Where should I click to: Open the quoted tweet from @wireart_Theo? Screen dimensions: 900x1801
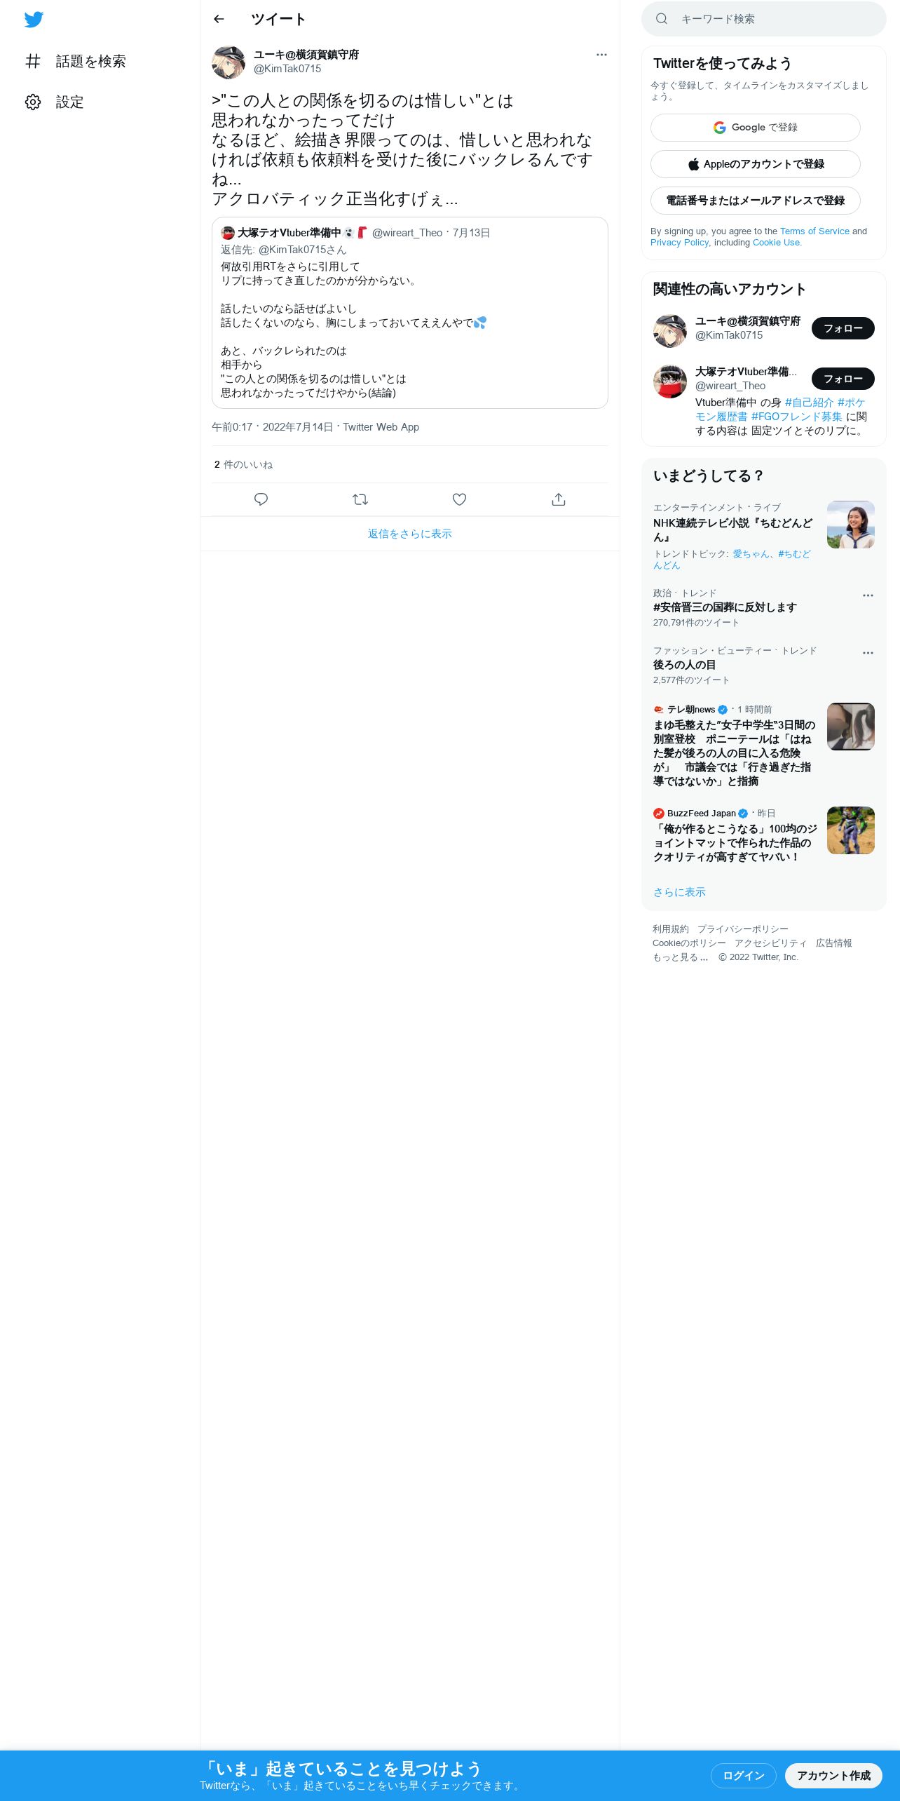point(410,313)
